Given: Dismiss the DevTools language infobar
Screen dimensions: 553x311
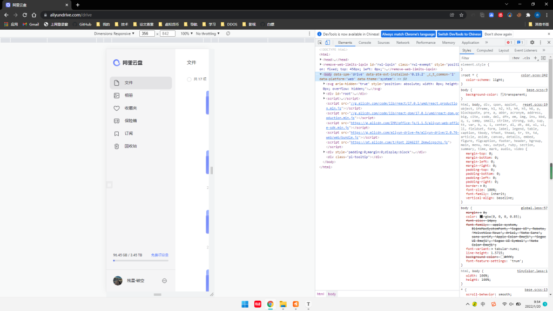Looking at the screenshot, I should tap(549, 34).
